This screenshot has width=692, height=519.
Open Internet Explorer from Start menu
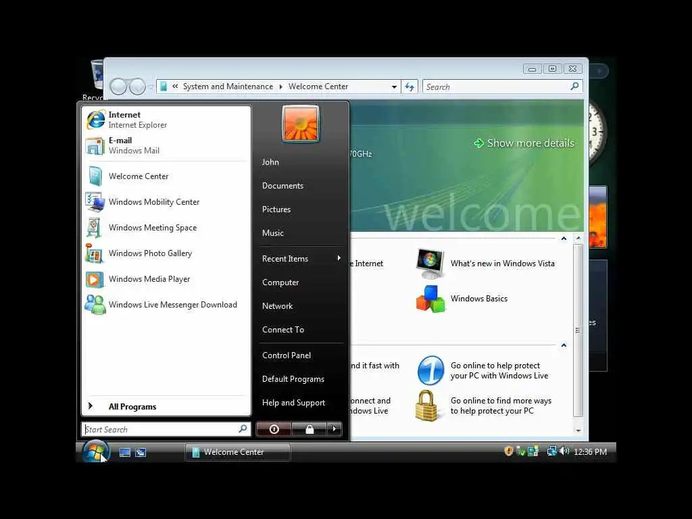point(166,120)
